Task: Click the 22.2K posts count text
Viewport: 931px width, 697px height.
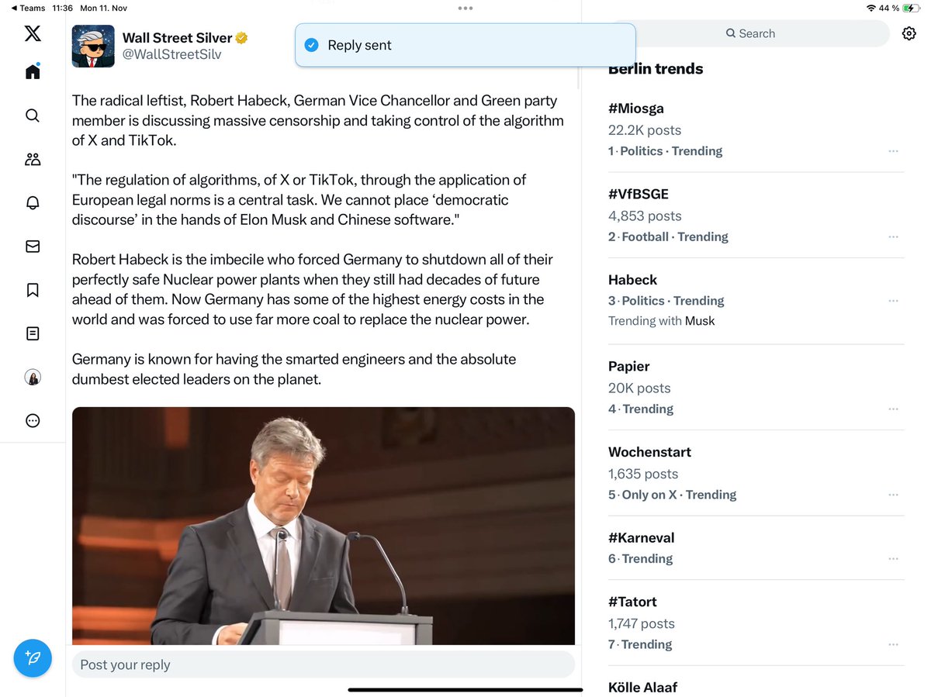Action: click(x=645, y=130)
